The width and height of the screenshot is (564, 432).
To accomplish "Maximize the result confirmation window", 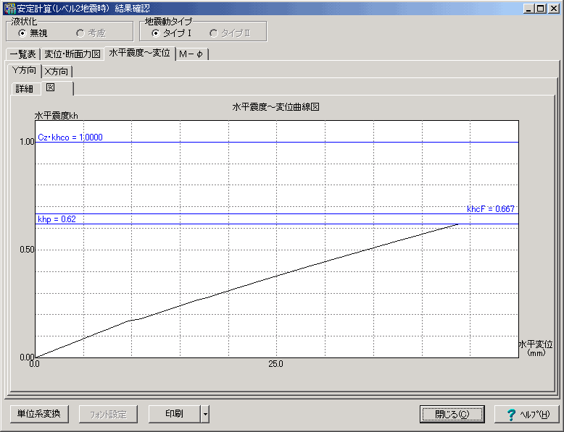I will pyautogui.click(x=540, y=9).
